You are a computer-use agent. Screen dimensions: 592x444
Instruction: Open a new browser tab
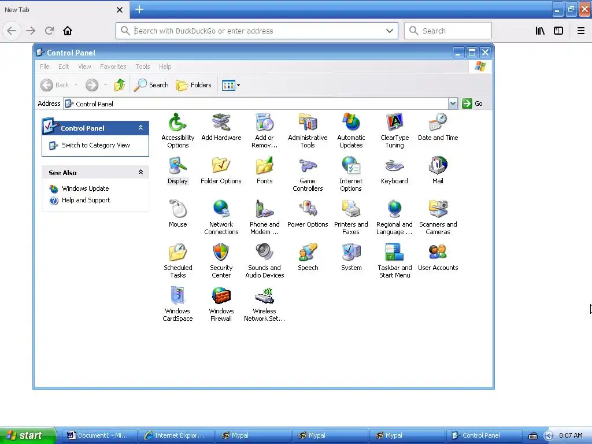pyautogui.click(x=139, y=9)
